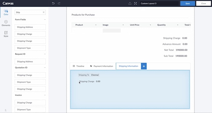Screen dimensions: 212x113
Task: Collapse the Invoice section
Action: pyautogui.click(x=45, y=95)
